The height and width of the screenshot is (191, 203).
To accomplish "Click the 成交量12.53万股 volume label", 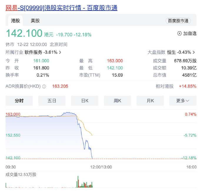I will point(21,175).
